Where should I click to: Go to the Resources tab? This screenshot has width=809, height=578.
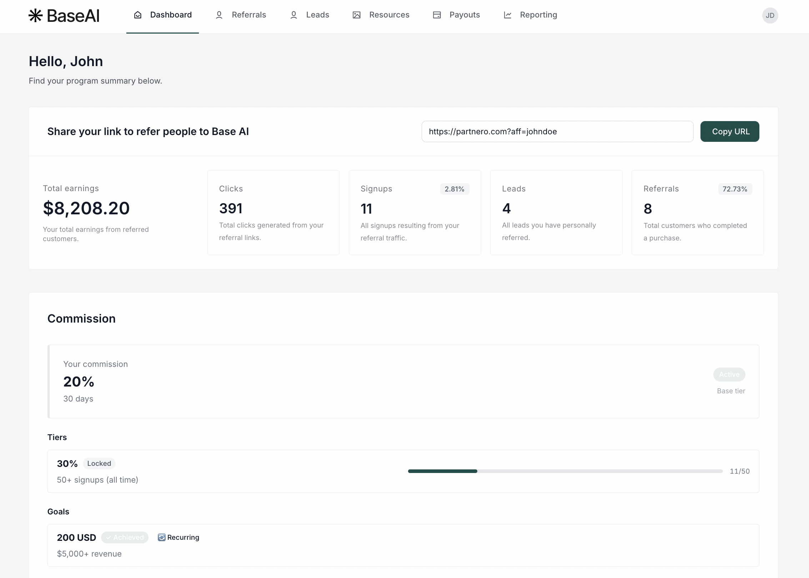[389, 15]
